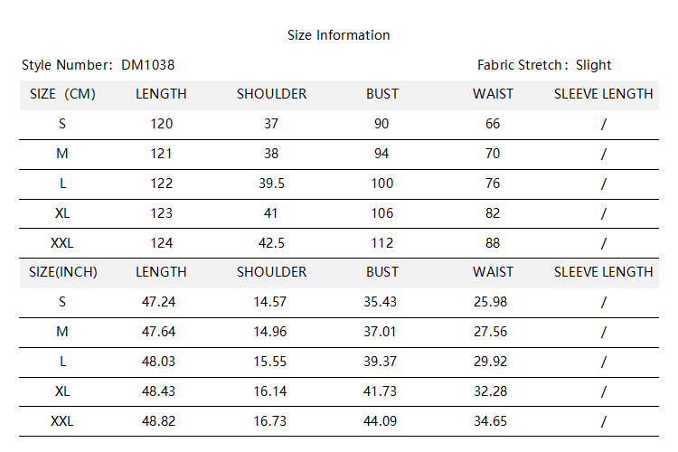
Task: Select the length value 120
Action: tap(161, 124)
